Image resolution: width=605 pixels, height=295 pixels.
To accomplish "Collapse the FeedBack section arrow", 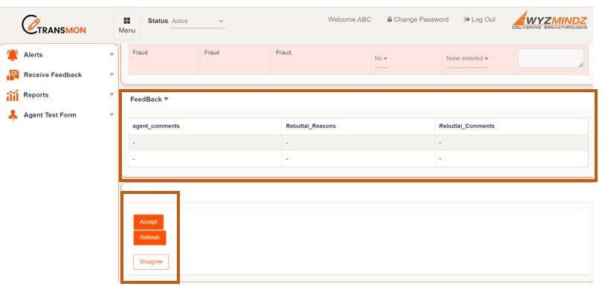I will [x=166, y=99].
